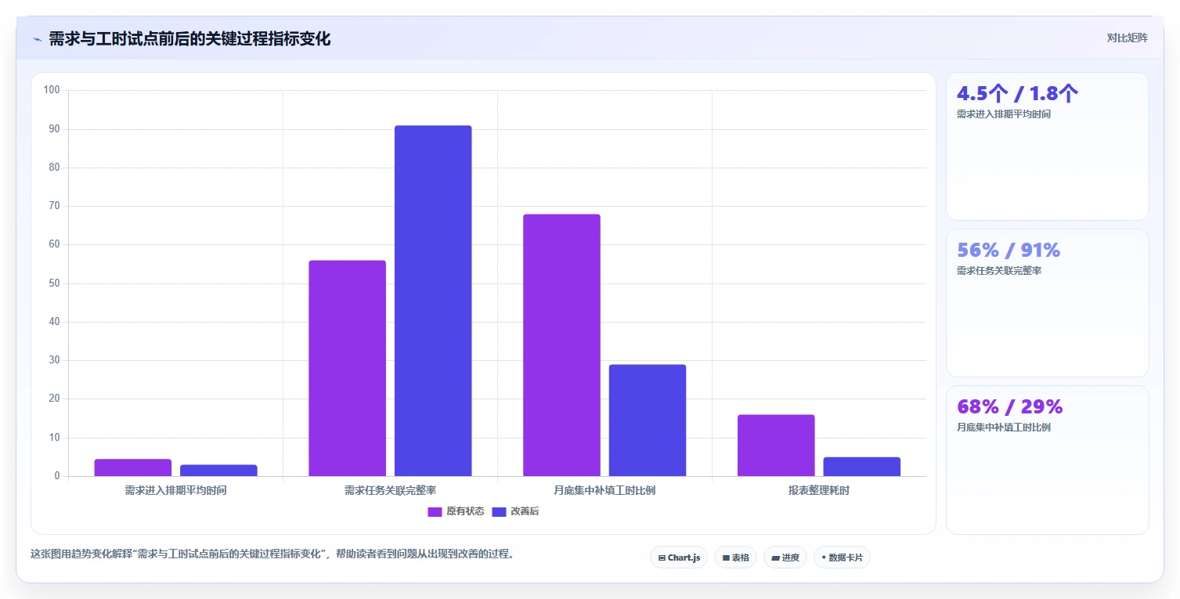This screenshot has width=1180, height=599.
Task: Click the 数据卡片 tag button
Action: [x=842, y=558]
